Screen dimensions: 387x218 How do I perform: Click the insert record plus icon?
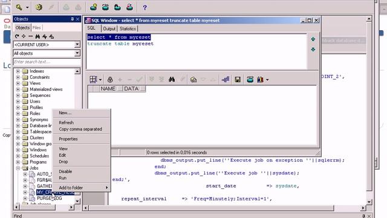tap(120, 79)
